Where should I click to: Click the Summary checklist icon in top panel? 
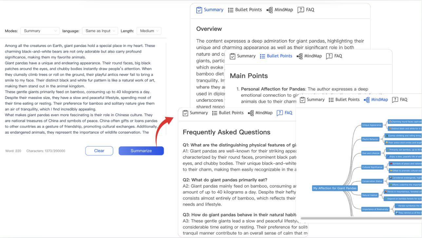[x=199, y=10]
